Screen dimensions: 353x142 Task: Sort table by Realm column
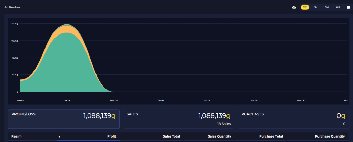tap(17, 136)
